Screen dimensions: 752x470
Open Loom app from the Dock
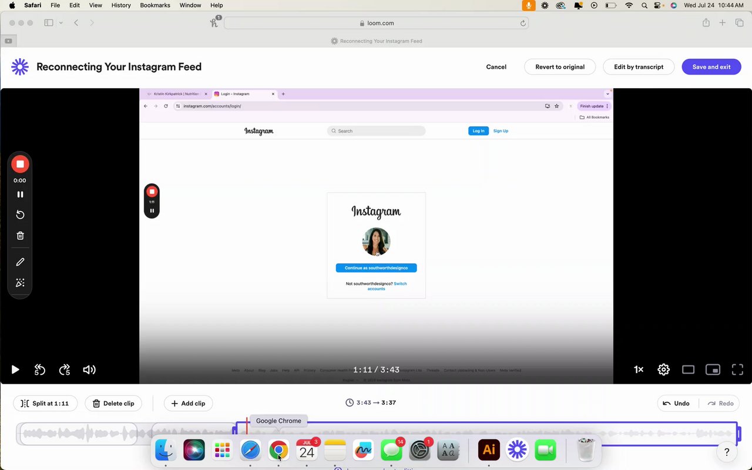point(517,451)
